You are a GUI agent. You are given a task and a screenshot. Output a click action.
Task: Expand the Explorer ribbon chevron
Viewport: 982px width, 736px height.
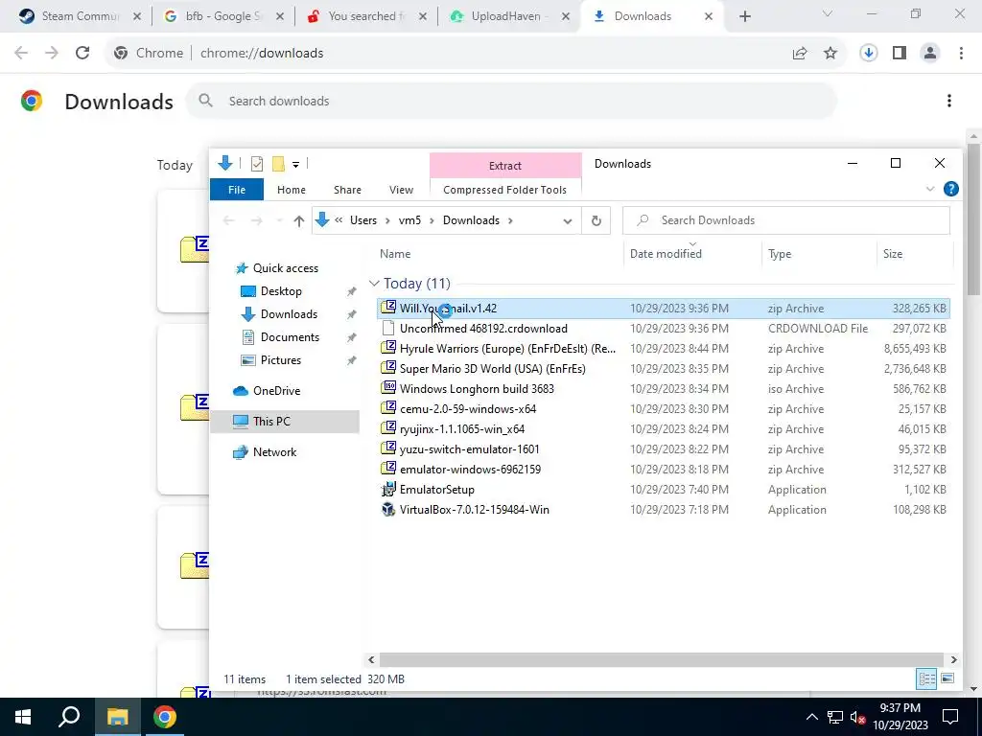click(x=930, y=189)
